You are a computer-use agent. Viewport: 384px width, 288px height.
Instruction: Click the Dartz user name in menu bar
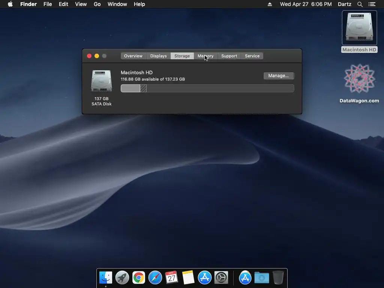pyautogui.click(x=345, y=4)
